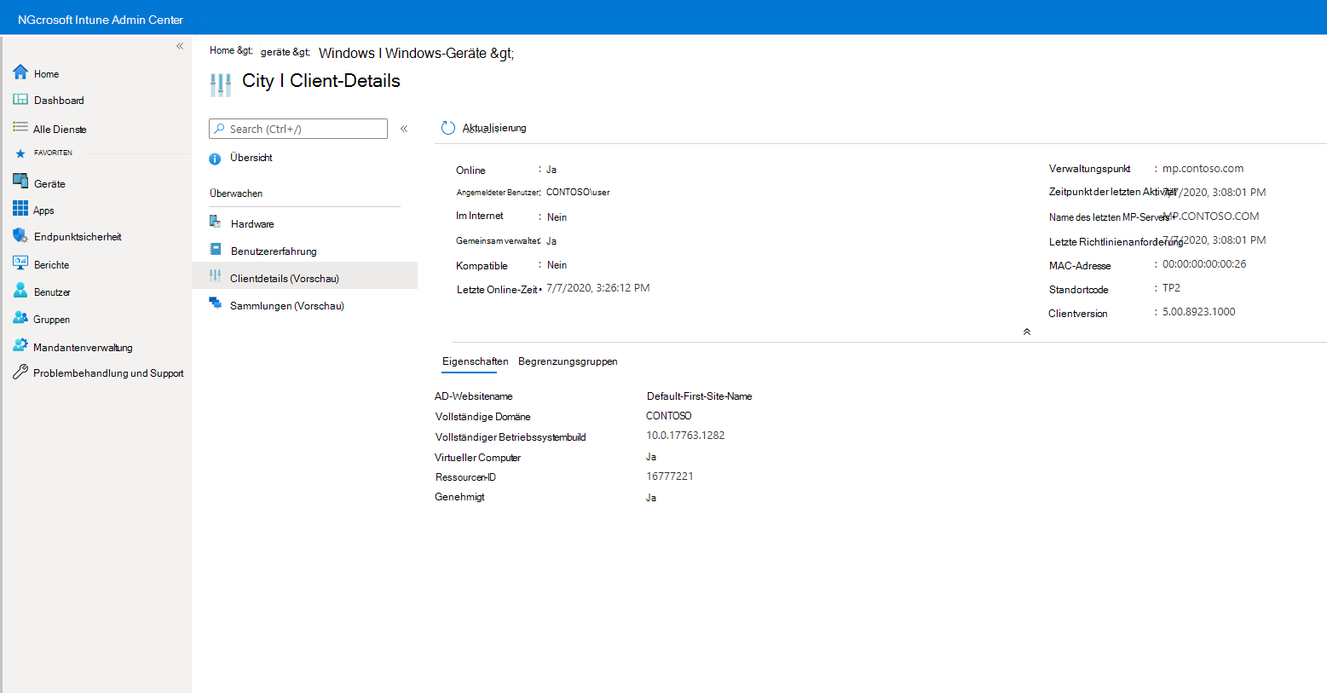Image resolution: width=1327 pixels, height=693 pixels.
Task: Open Benutzererfahrung in the device menu
Action: click(274, 251)
